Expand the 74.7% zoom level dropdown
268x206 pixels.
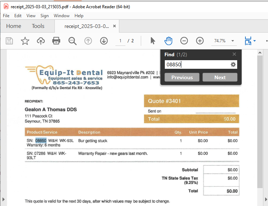233,41
